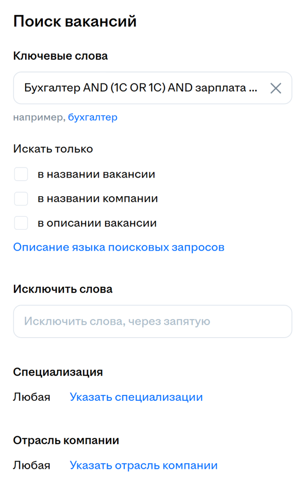Viewport: 305px width, 490px height.
Task: Click the 'Любая' value under Специализация
Action: 31,397
